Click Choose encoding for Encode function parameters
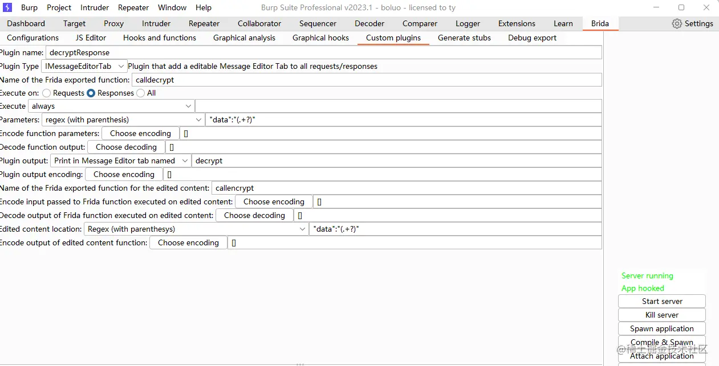Viewport: 719px width, 366px height. (140, 133)
